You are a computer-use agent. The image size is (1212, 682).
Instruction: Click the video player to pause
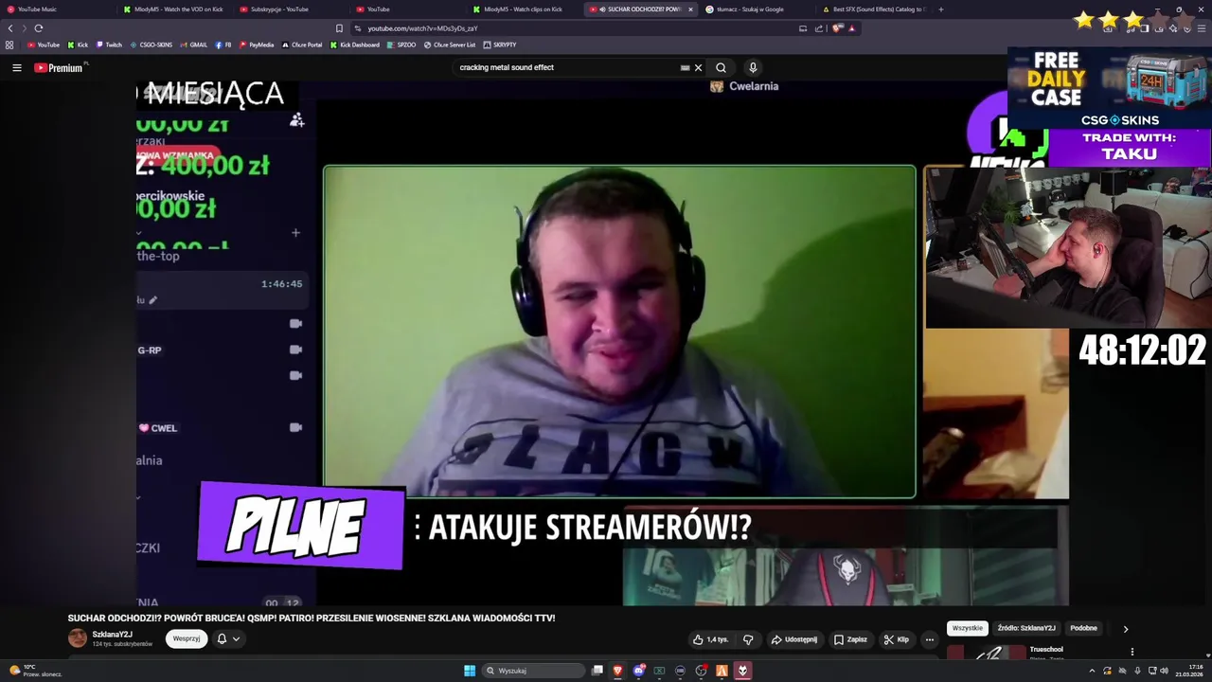tap(603, 341)
